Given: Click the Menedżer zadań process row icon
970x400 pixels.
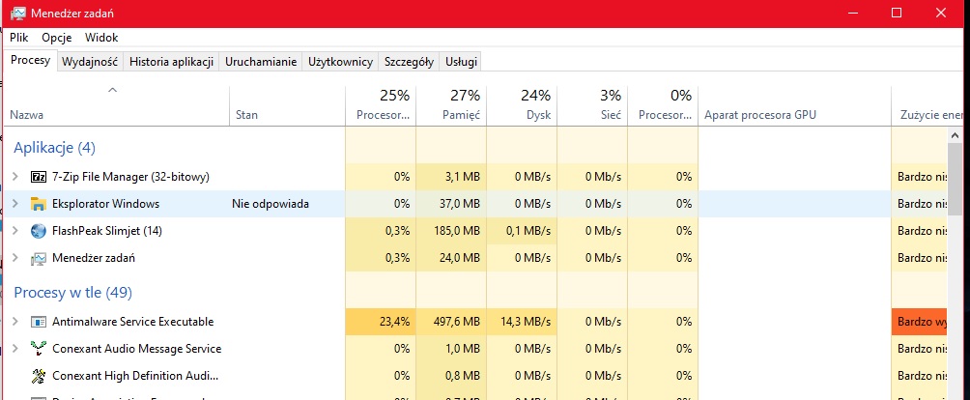Looking at the screenshot, I should (x=39, y=258).
